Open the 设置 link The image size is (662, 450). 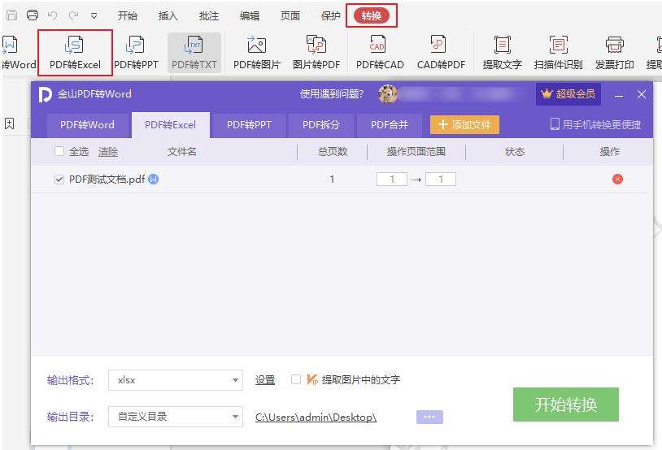[x=265, y=380]
